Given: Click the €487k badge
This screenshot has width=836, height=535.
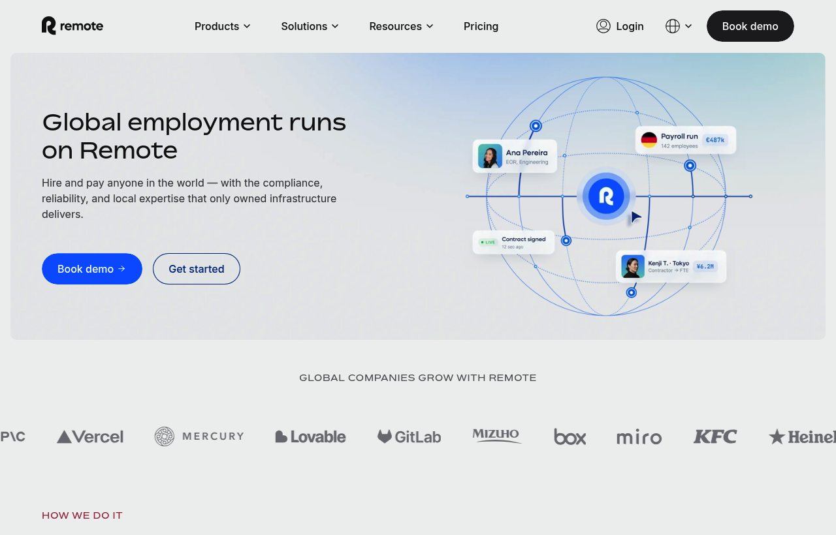Looking at the screenshot, I should point(715,140).
